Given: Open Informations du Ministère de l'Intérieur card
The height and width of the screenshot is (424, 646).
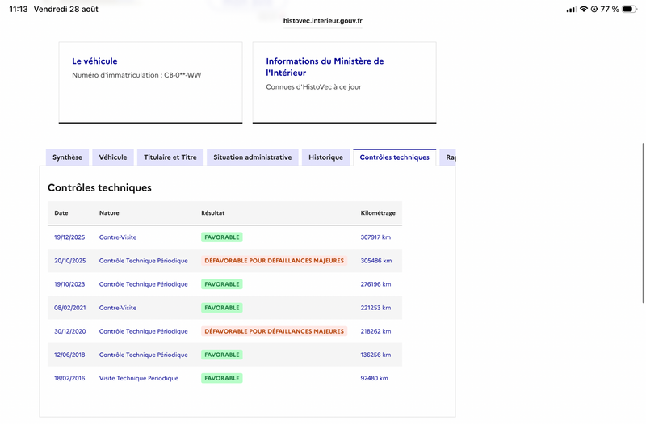Looking at the screenshot, I should (x=345, y=82).
